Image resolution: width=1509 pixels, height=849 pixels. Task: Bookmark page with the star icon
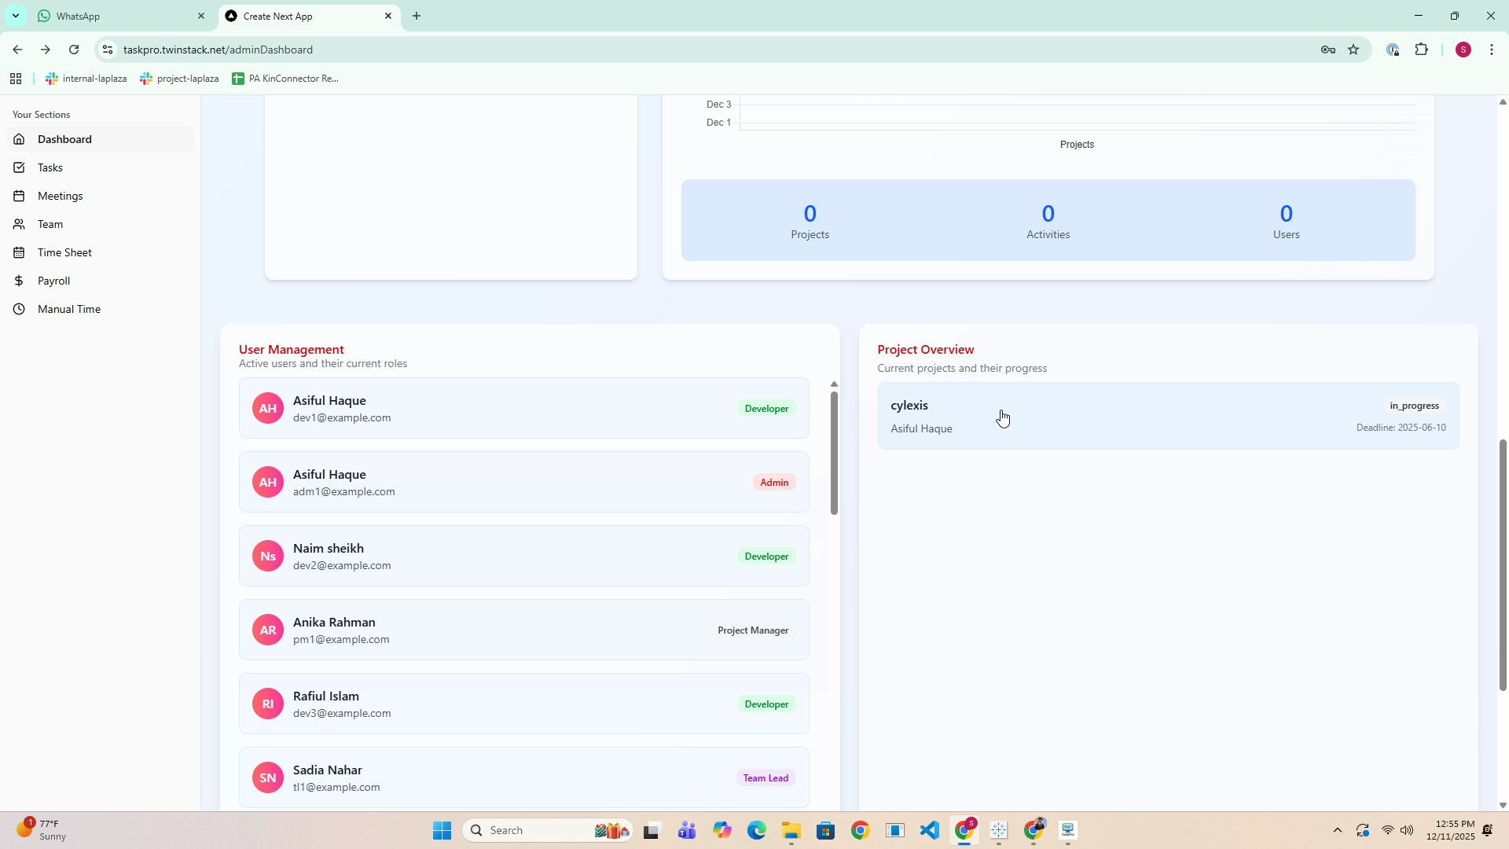tap(1353, 50)
